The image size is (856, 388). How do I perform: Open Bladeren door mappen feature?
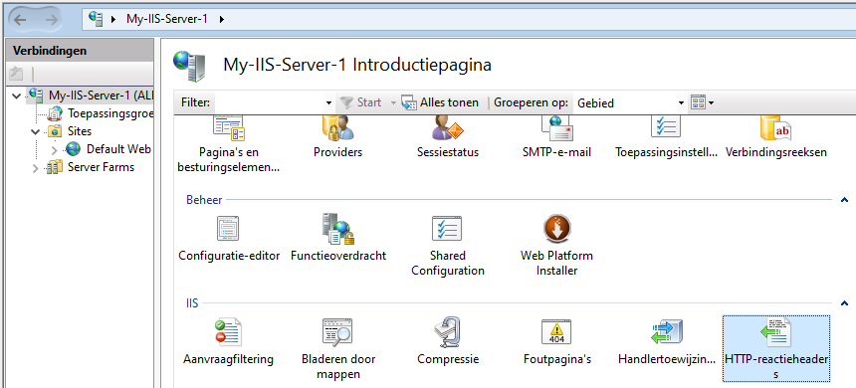pyautogui.click(x=336, y=332)
